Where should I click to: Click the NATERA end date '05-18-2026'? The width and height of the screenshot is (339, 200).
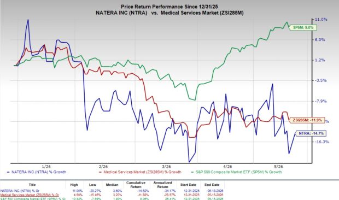[x=215, y=191]
